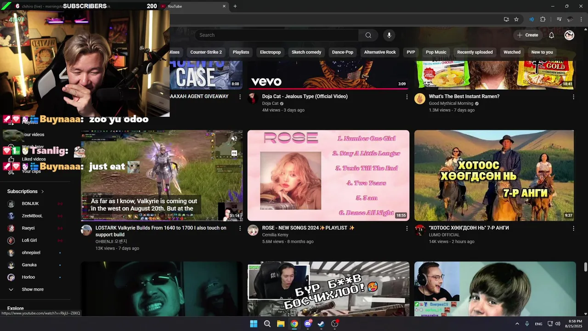The height and width of the screenshot is (331, 588).
Task: Open Doja Cat channel avatar
Action: tap(253, 99)
